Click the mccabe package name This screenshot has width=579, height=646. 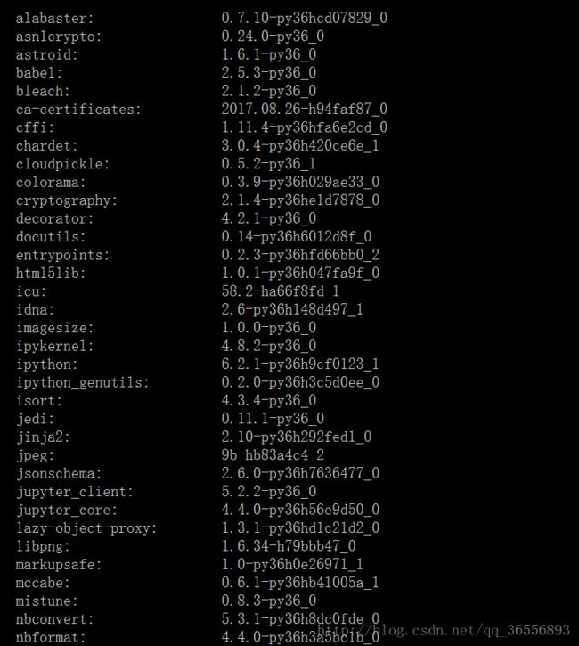pyautogui.click(x=43, y=583)
